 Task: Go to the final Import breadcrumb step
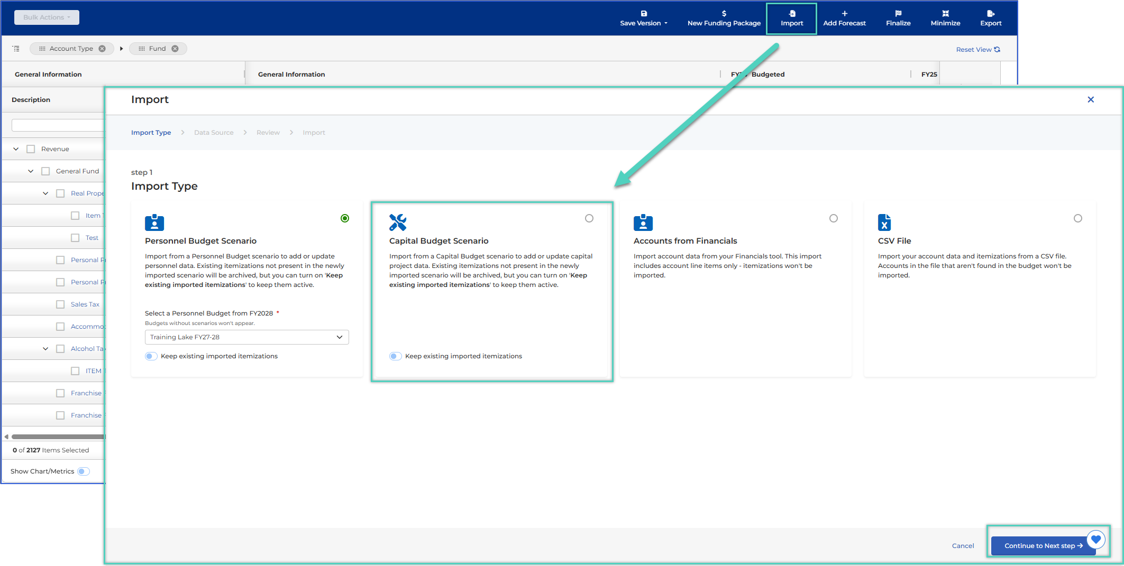[314, 133]
